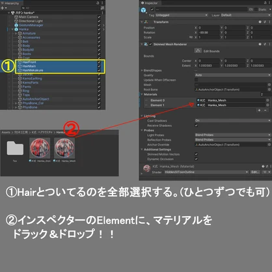Expand the PhysBone_Col tree item
Image resolution: width=272 pixels, height=272 pixels.
point(16,103)
